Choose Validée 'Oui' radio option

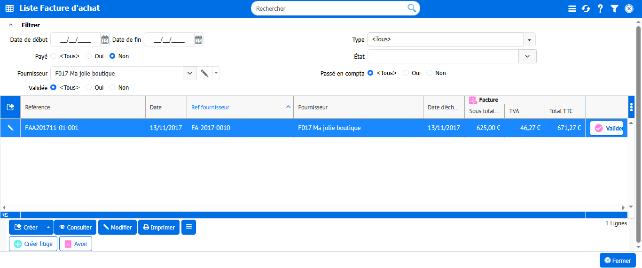(x=88, y=88)
